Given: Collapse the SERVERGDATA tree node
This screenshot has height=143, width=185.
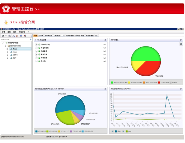Looking at the screenshot, I should 5,46.
